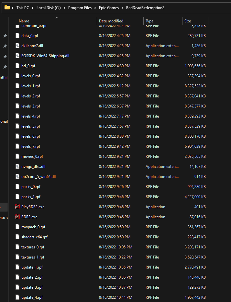Click the first pinned item pin icon in sidebar

[5, 36]
